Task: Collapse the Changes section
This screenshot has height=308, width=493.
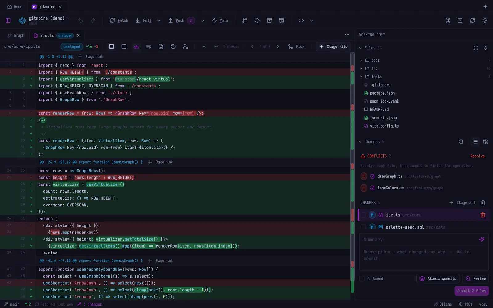Action: (x=360, y=142)
